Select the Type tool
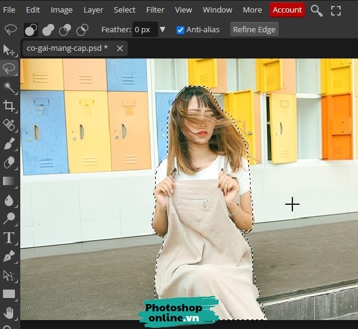The width and height of the screenshot is (358, 329). [x=9, y=238]
